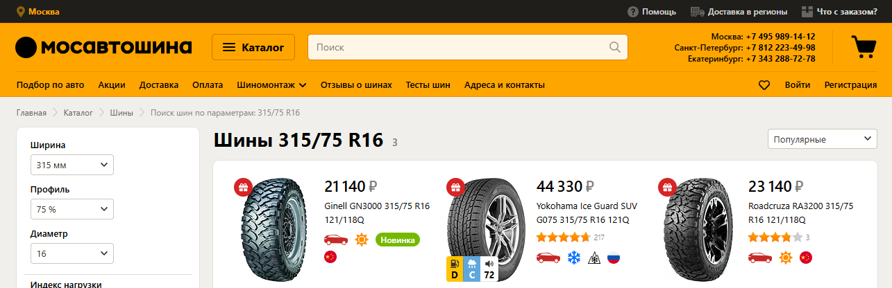
Task: Click the Регистрация link
Action: (850, 85)
